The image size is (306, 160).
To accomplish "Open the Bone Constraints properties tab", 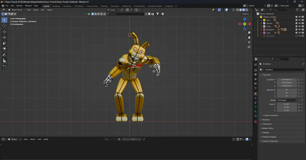I will tap(255, 116).
